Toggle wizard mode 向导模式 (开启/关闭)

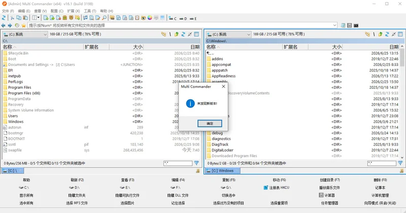pos(380,203)
